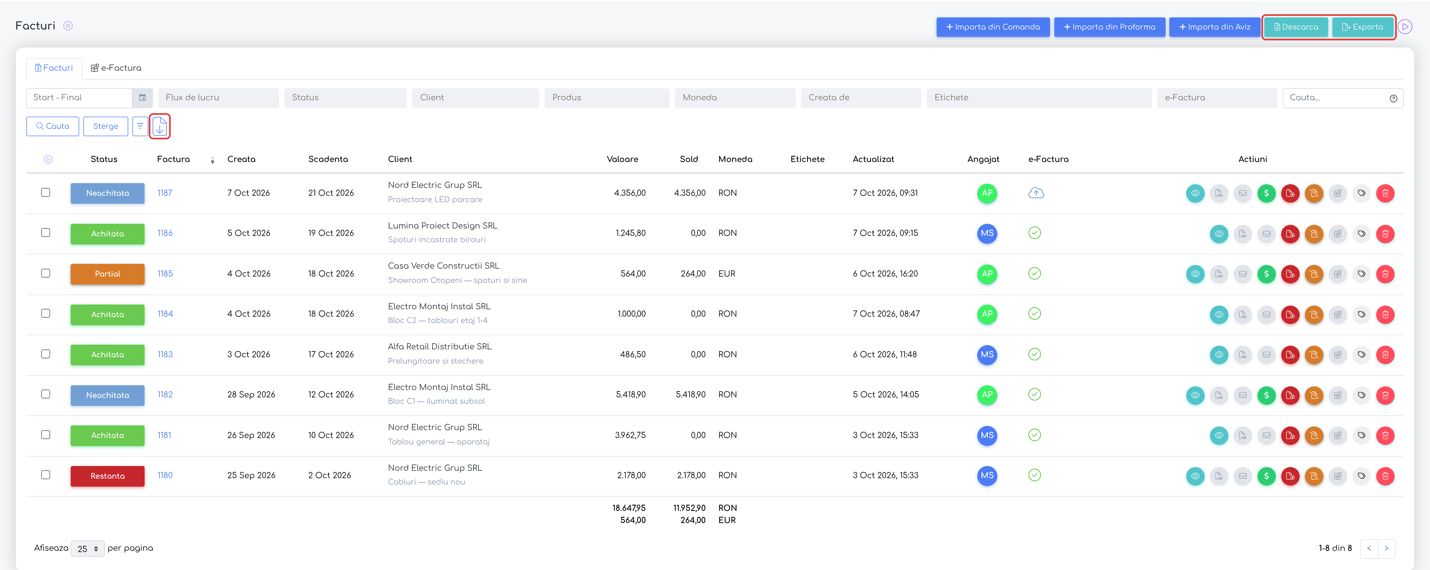Open invoice number 1184 link
Viewport: 1430px width, 570px height.
(165, 313)
